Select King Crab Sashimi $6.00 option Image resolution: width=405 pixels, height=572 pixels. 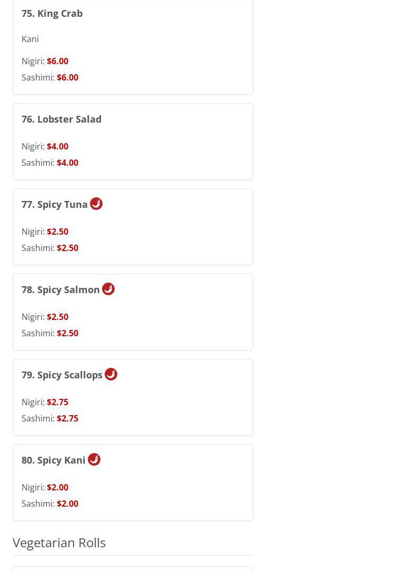point(50,77)
